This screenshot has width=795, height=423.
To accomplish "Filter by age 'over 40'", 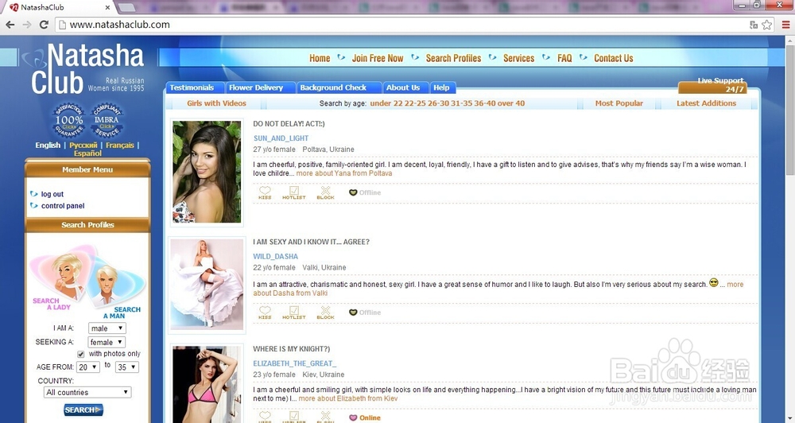I will (511, 103).
